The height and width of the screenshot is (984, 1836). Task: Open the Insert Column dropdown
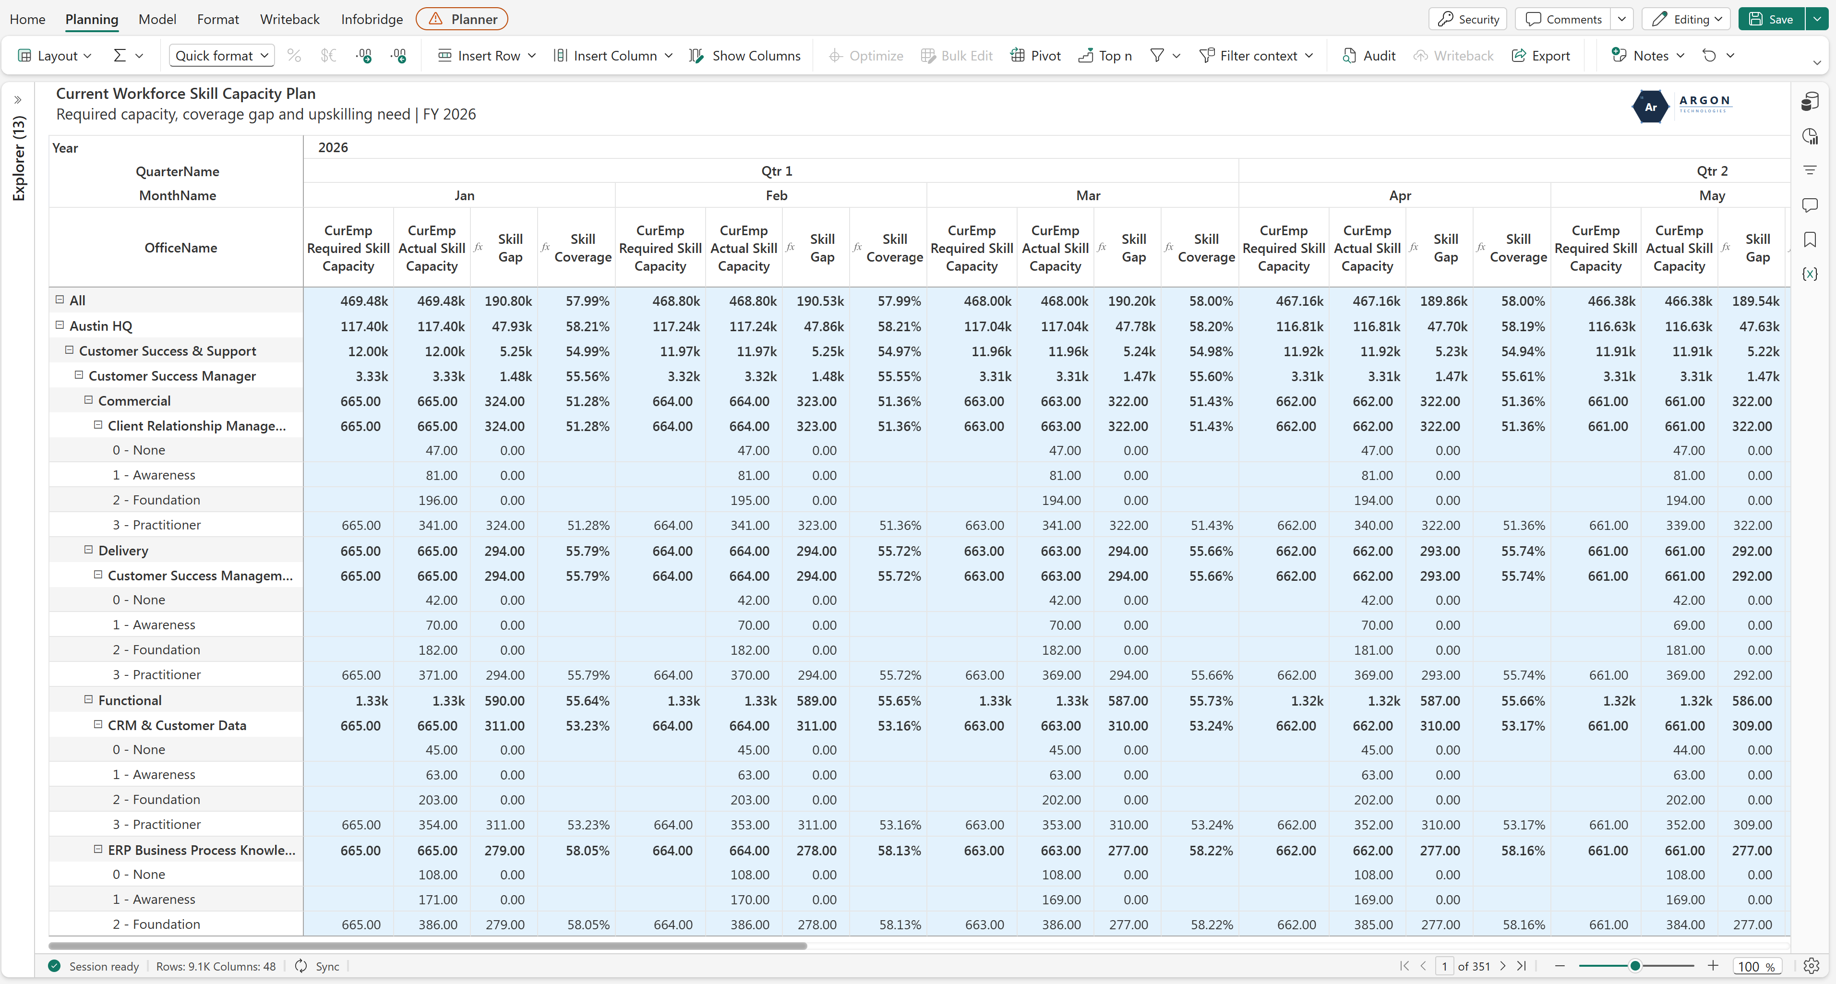click(x=613, y=56)
